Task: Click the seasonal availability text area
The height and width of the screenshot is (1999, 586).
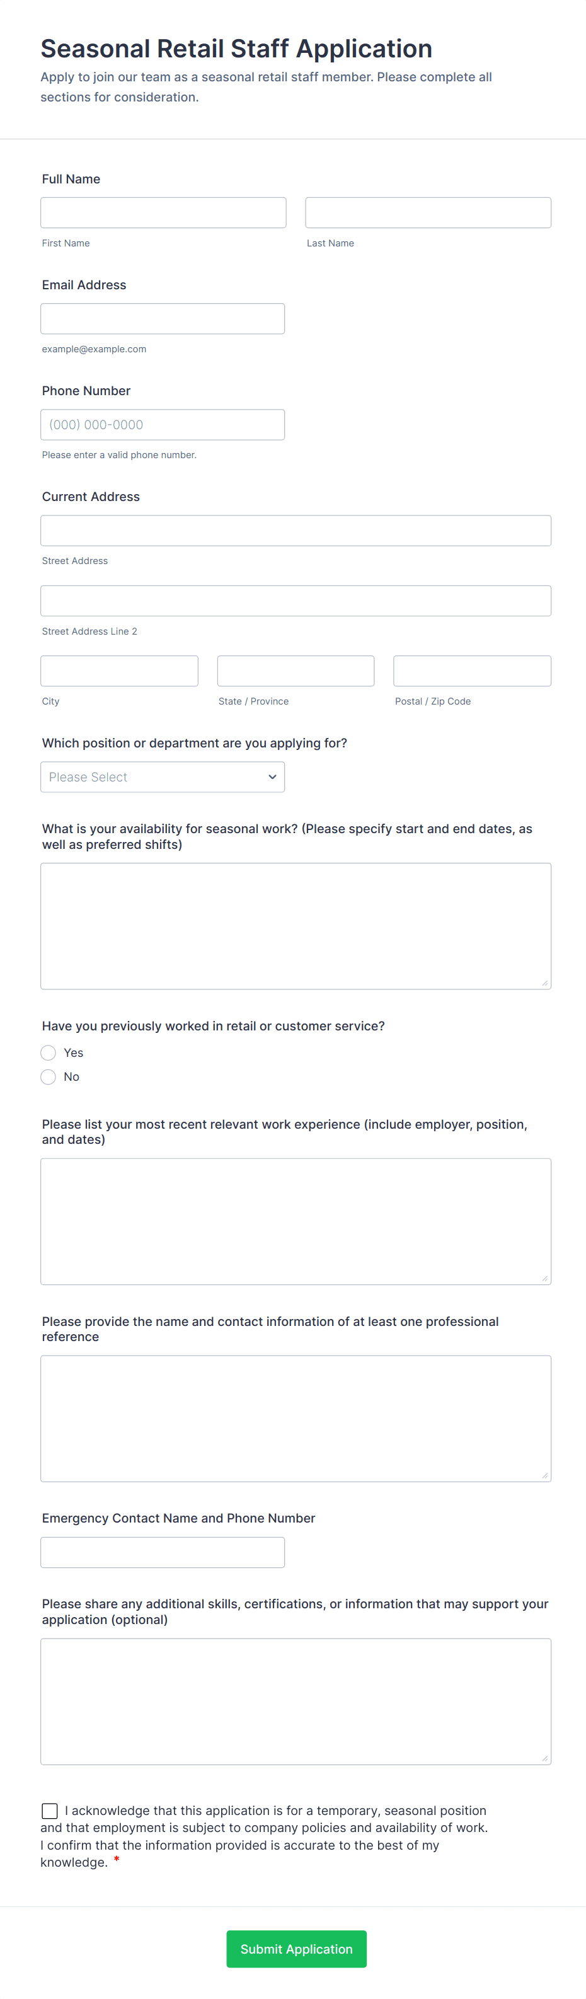Action: click(296, 926)
